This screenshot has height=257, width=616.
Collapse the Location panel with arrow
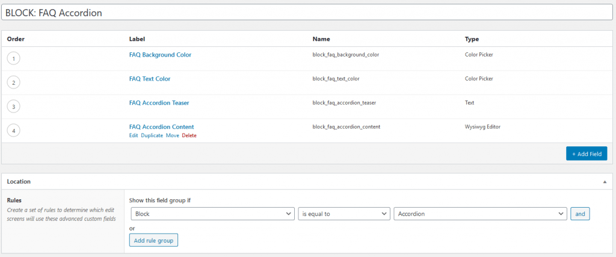tap(604, 181)
